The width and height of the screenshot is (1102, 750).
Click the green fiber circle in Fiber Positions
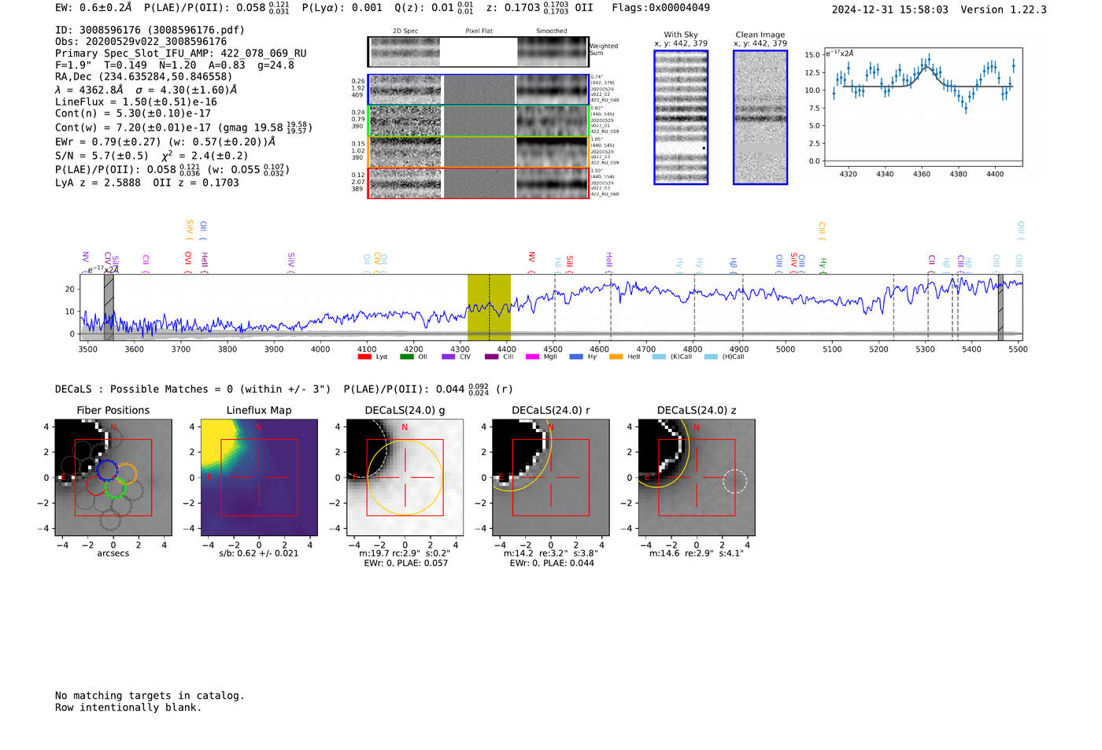(x=114, y=487)
